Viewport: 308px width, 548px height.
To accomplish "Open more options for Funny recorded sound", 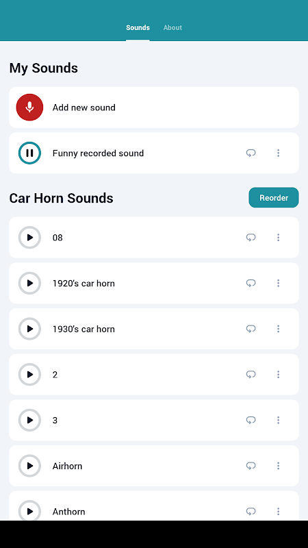I will click(279, 153).
